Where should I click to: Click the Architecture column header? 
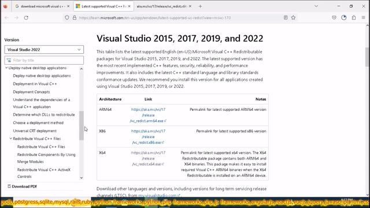pos(110,99)
